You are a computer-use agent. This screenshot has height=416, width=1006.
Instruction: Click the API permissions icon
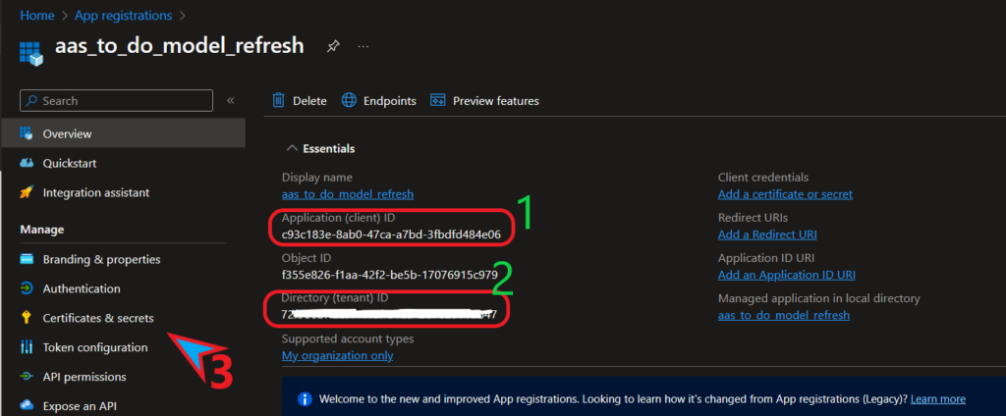pos(27,376)
